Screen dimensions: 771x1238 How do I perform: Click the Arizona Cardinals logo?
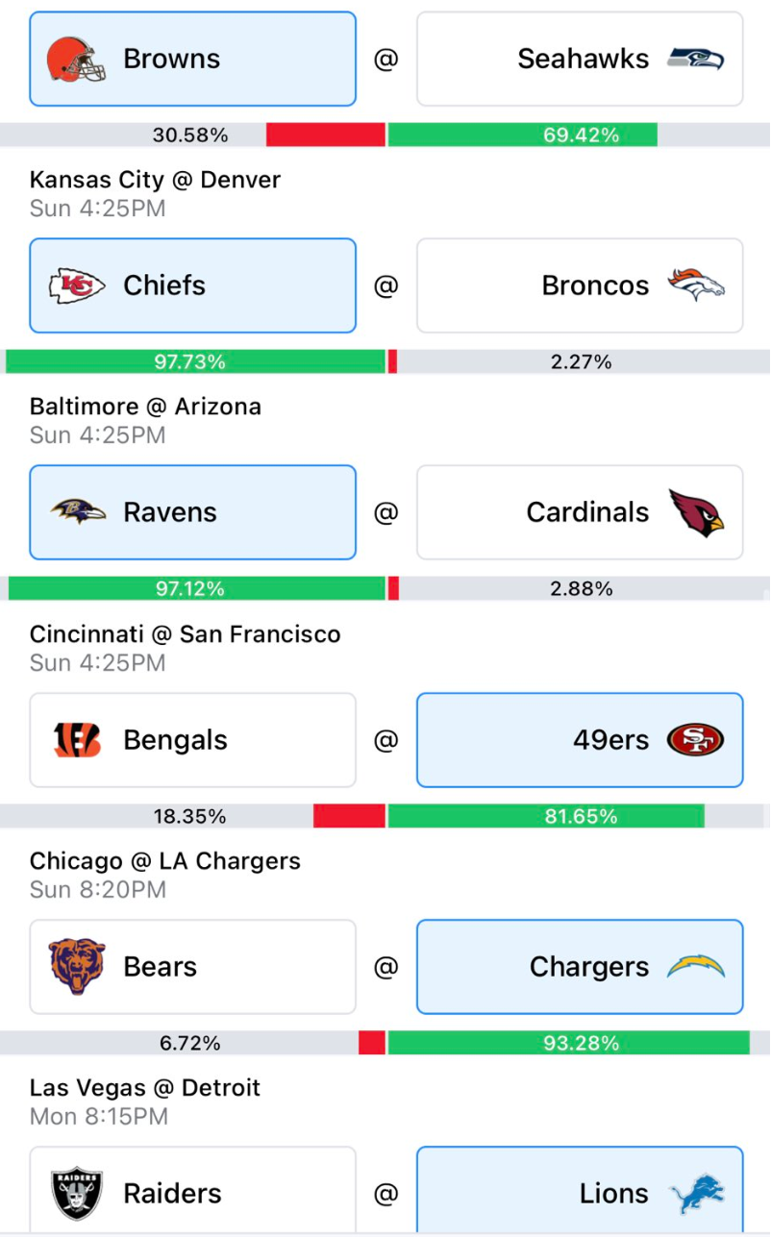click(x=696, y=512)
